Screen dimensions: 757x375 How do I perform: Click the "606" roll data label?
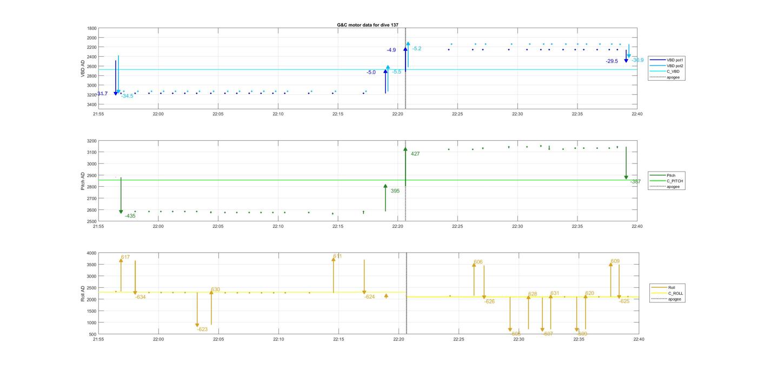(478, 262)
